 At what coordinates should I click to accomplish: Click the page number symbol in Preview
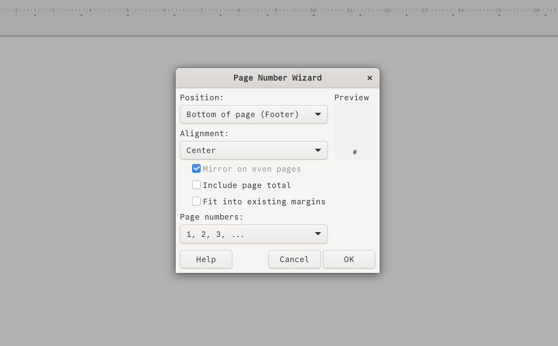[x=355, y=152]
